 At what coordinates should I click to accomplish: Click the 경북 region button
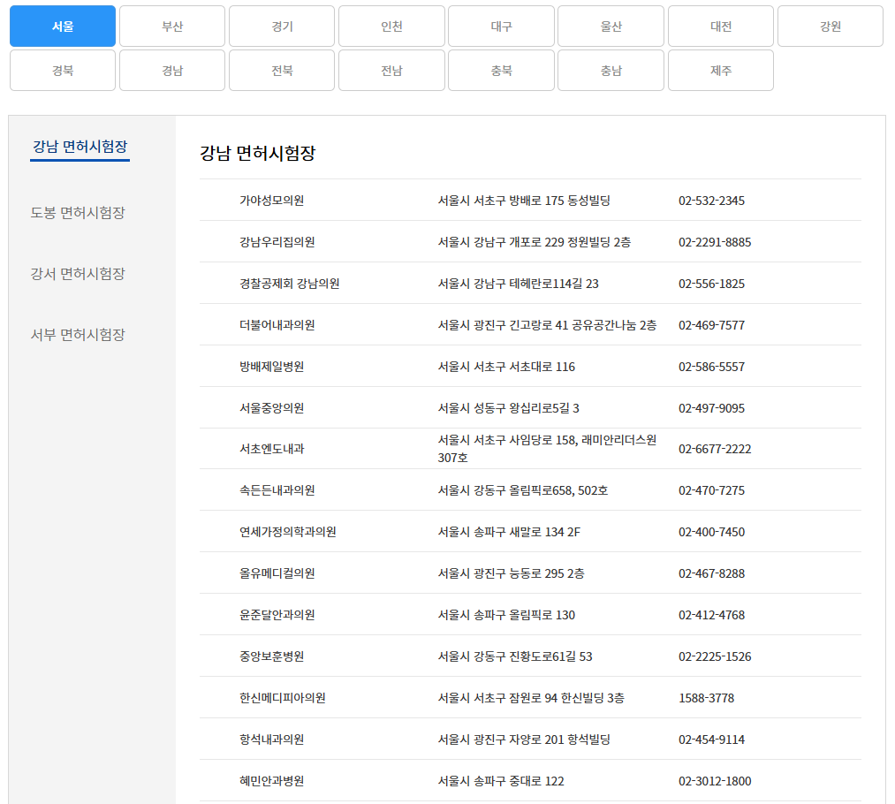pos(62,70)
